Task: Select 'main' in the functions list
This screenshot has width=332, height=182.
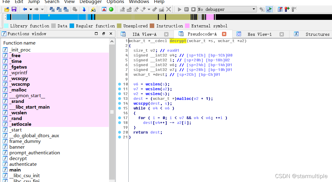Action: point(15,170)
